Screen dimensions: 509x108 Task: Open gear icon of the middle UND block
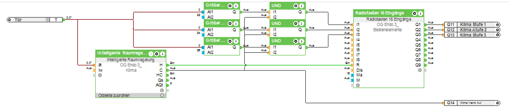coord(296,24)
